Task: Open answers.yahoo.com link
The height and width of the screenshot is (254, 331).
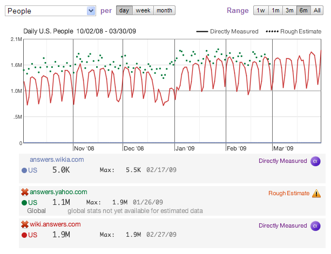Action: point(58,192)
